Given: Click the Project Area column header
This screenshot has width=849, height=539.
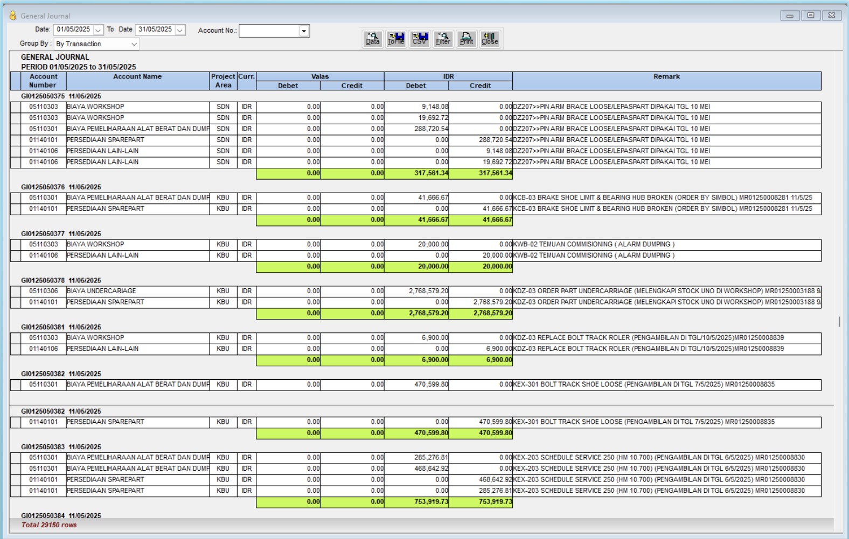Looking at the screenshot, I should [x=223, y=81].
